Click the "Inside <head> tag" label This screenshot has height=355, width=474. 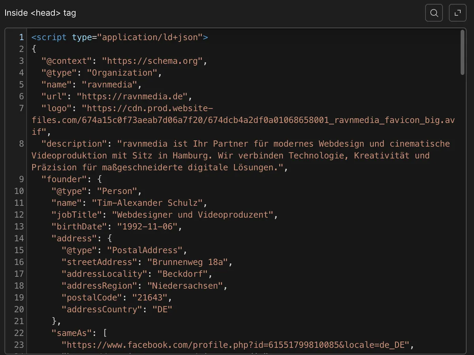[40, 13]
